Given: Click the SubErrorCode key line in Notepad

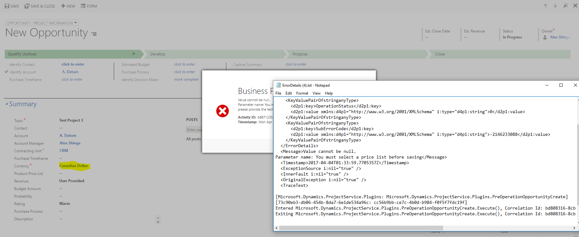Looking at the screenshot, I should click(332, 129).
